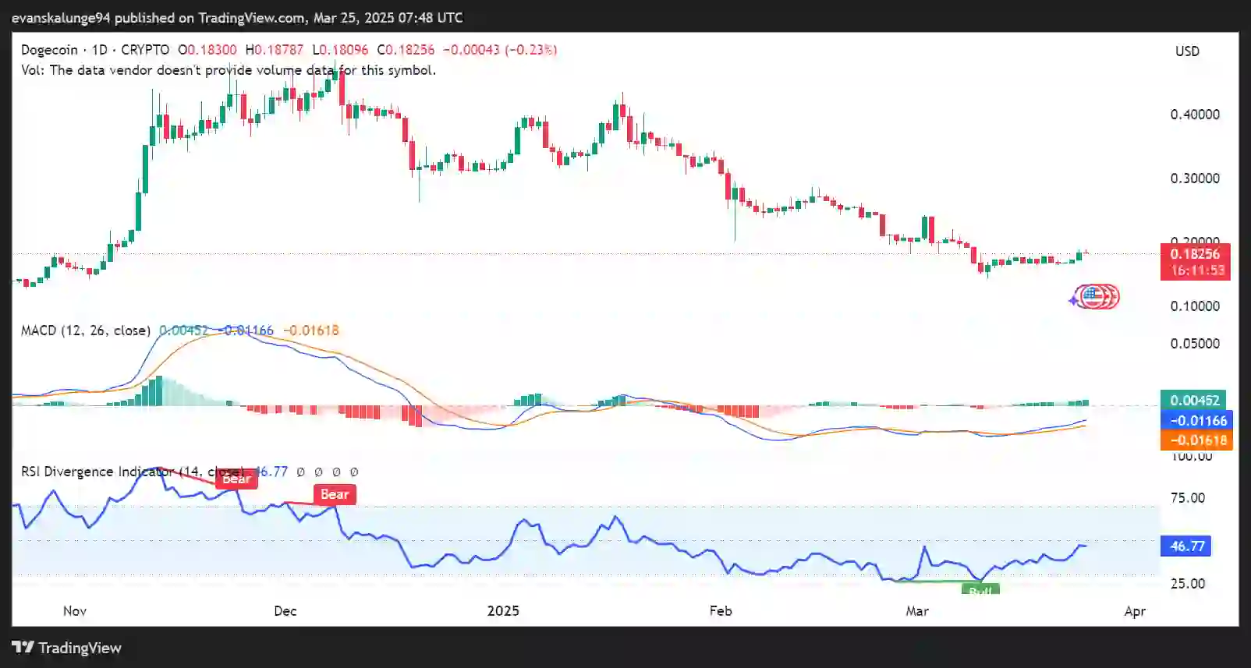1251x668 pixels.
Task: Click the countdown timer 16:11:53
Action: [x=1197, y=270]
